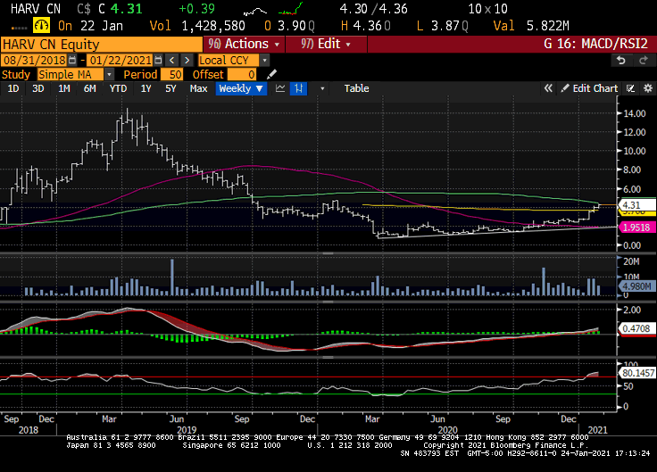Open the Weekly periodicity dropdown

coord(241,88)
